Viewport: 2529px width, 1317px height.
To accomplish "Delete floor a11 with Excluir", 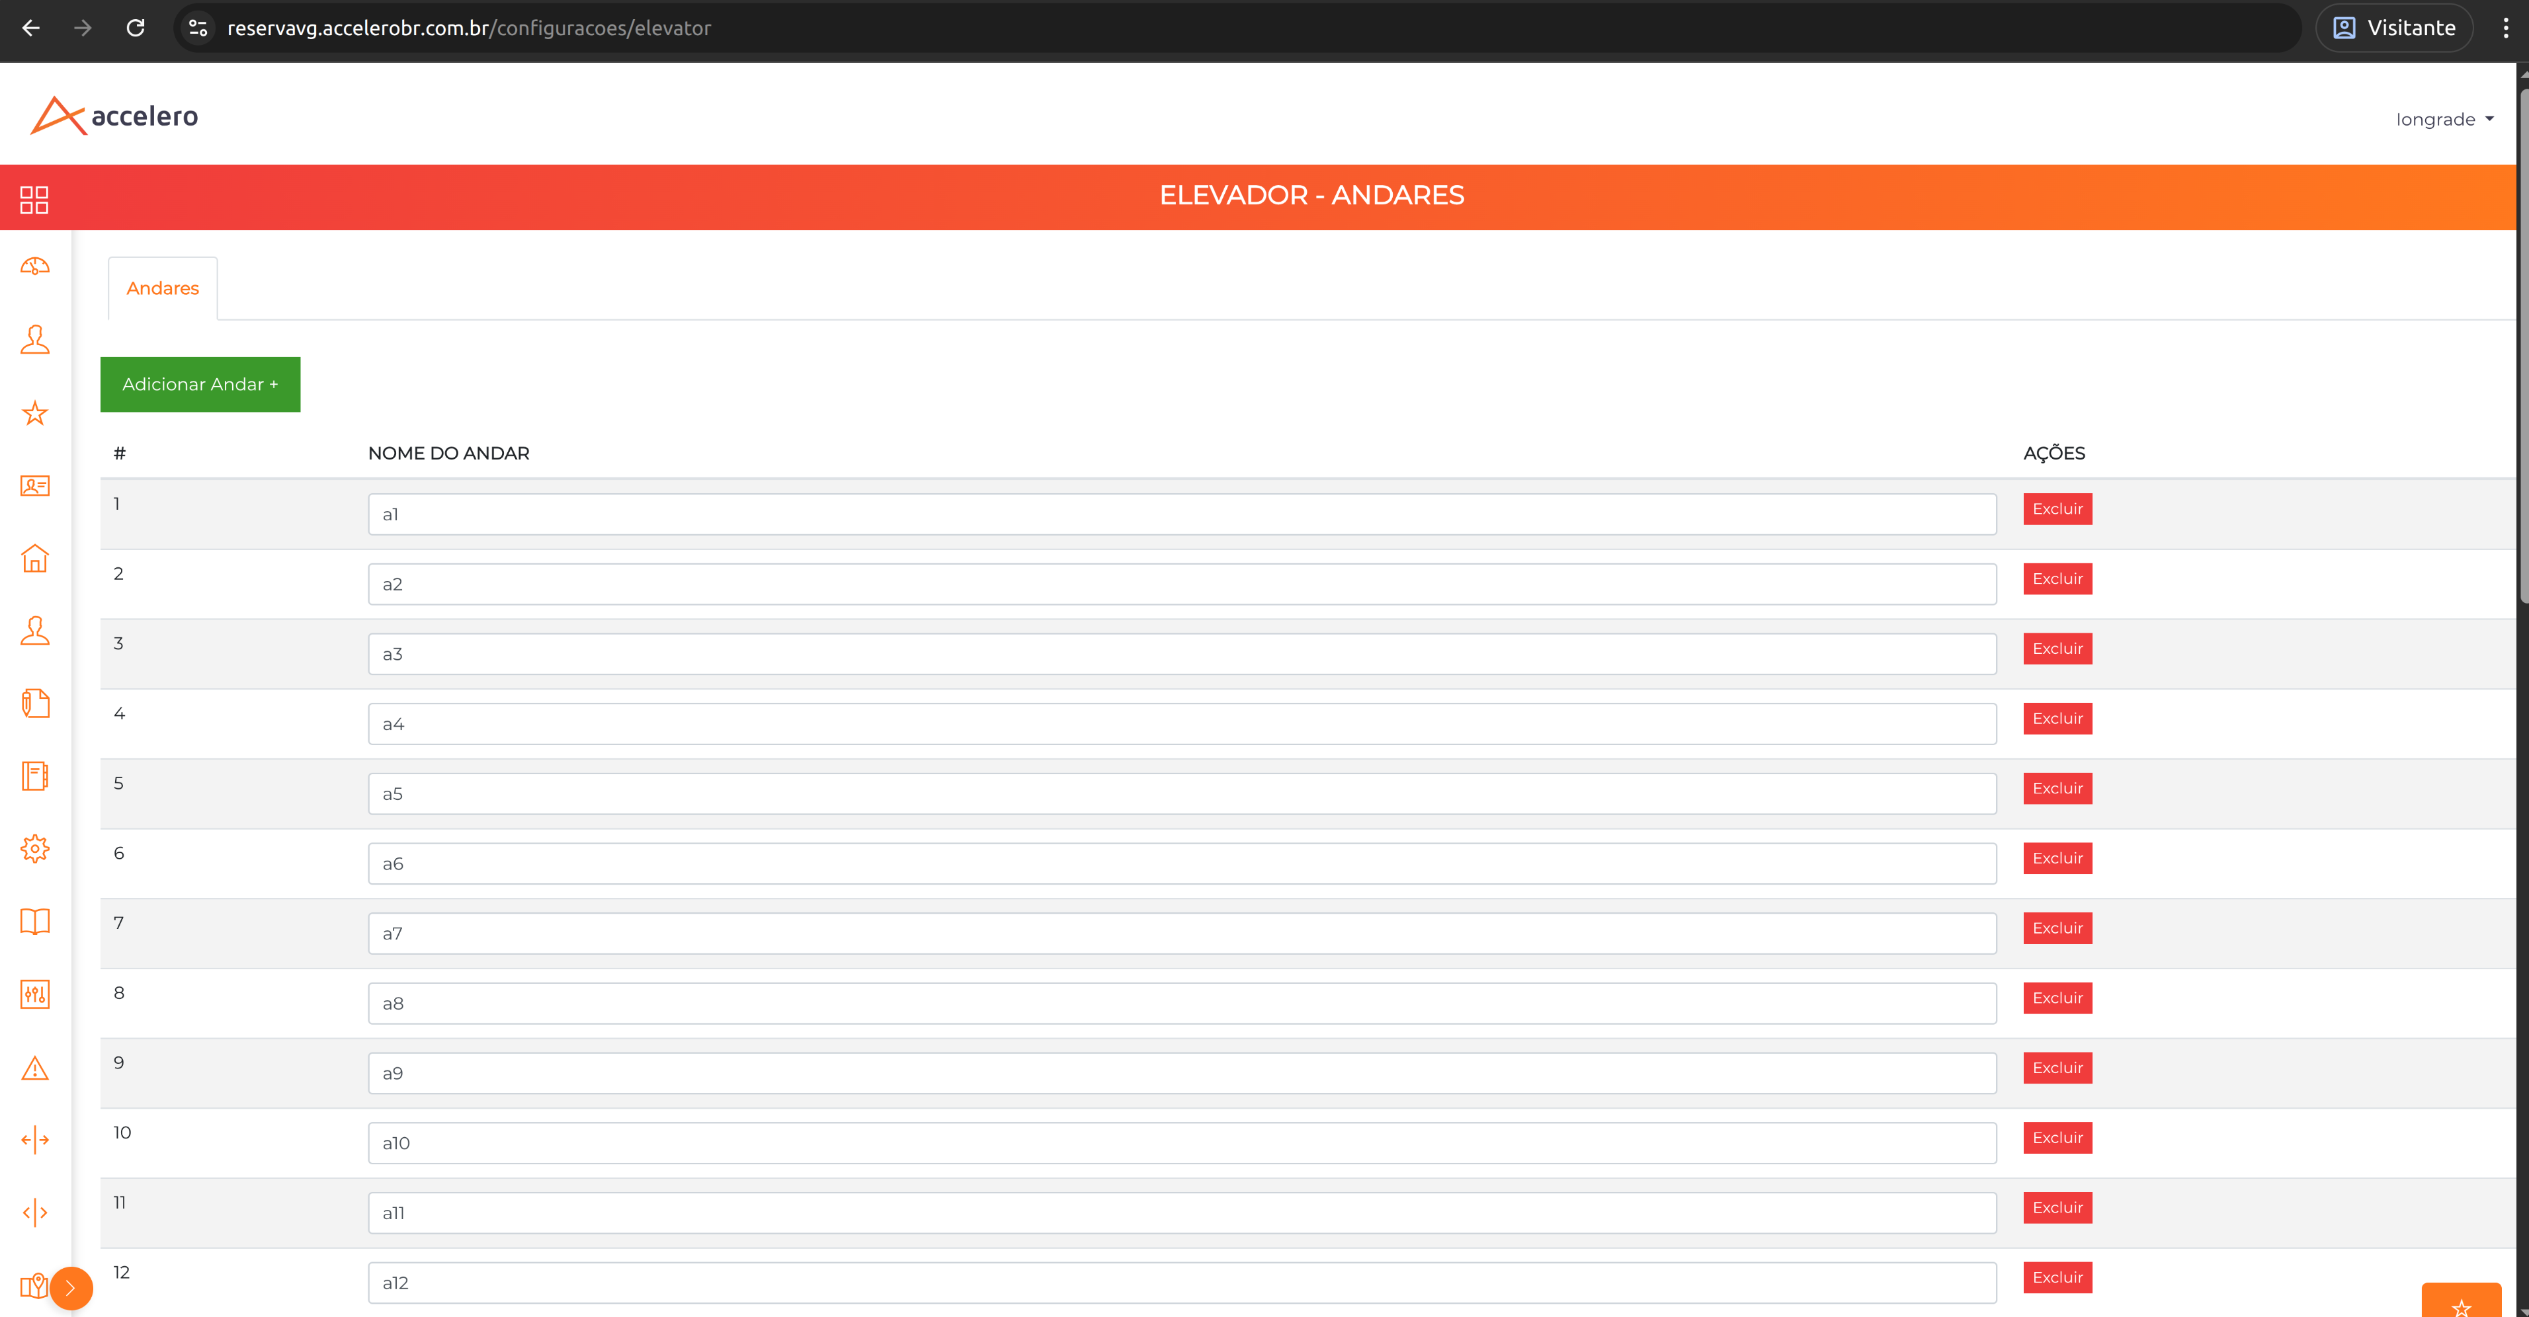I will pyautogui.click(x=2057, y=1208).
